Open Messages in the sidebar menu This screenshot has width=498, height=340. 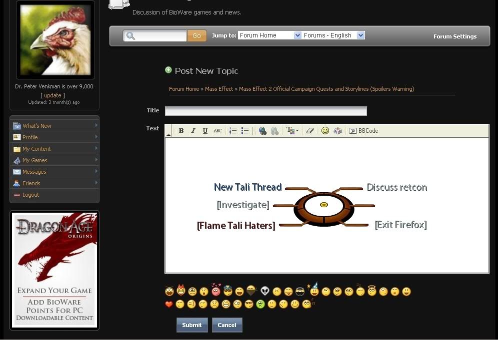[x=34, y=172]
